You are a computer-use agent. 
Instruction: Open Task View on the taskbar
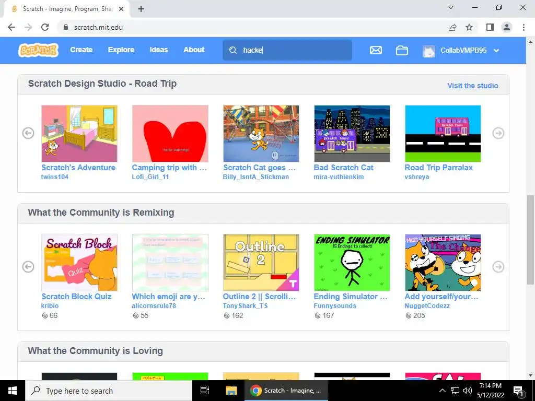[205, 391]
